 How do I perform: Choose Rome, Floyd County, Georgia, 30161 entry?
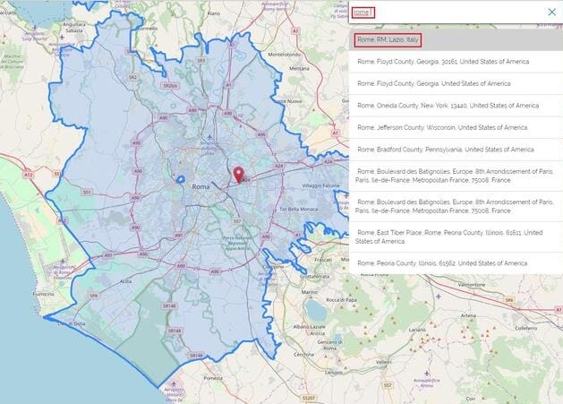point(443,62)
